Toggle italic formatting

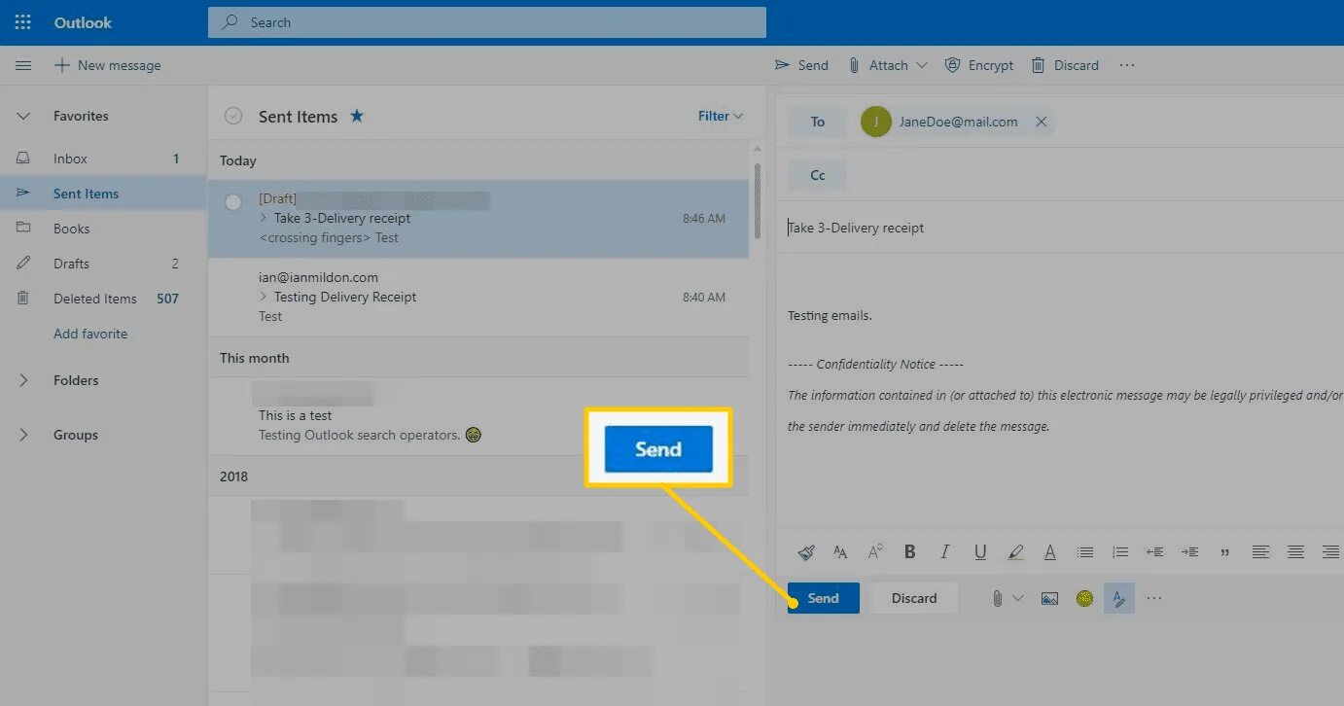[944, 552]
